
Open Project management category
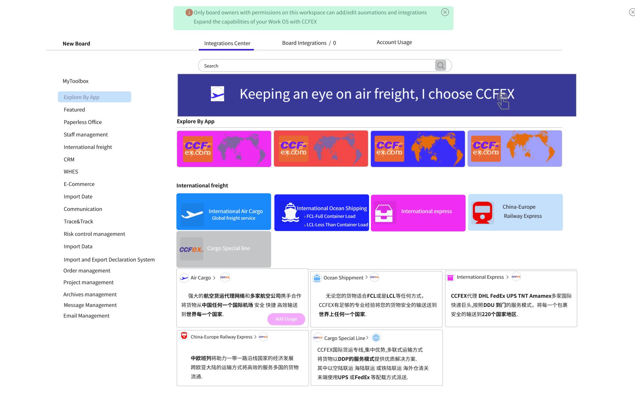[x=88, y=282]
